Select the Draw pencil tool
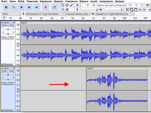151x113 pixels. (71, 5)
